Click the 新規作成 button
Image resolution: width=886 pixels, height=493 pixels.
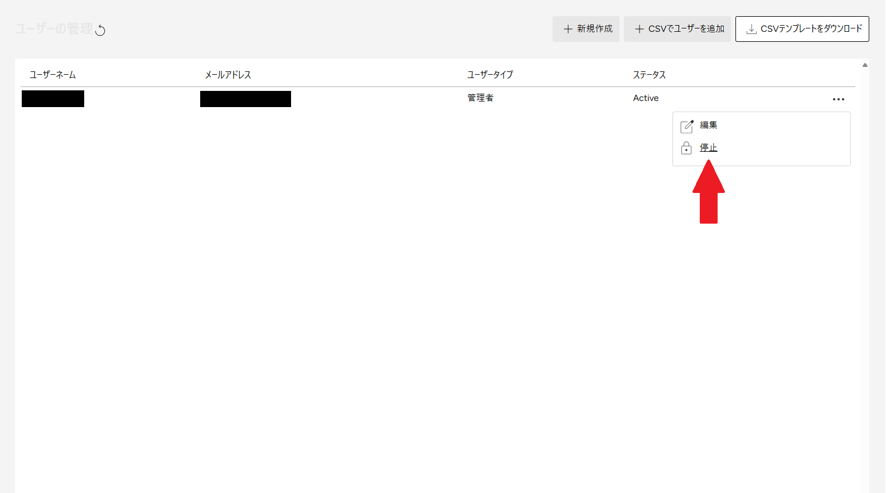click(x=586, y=29)
